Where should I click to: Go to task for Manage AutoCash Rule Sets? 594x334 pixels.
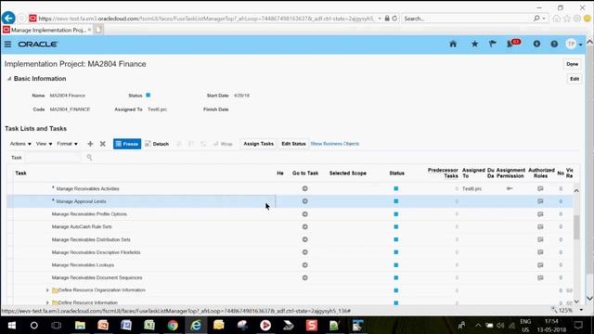tap(305, 226)
